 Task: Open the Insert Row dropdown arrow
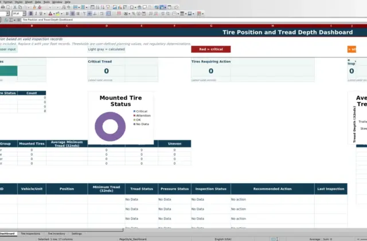pos(79,7)
